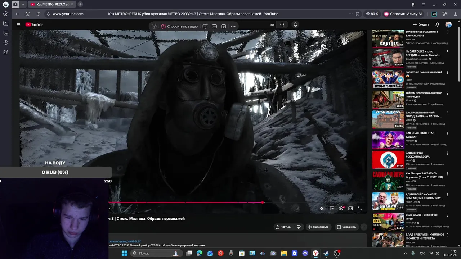Open Discord from the taskbar
Screen dimensions: 461x259
point(305,253)
